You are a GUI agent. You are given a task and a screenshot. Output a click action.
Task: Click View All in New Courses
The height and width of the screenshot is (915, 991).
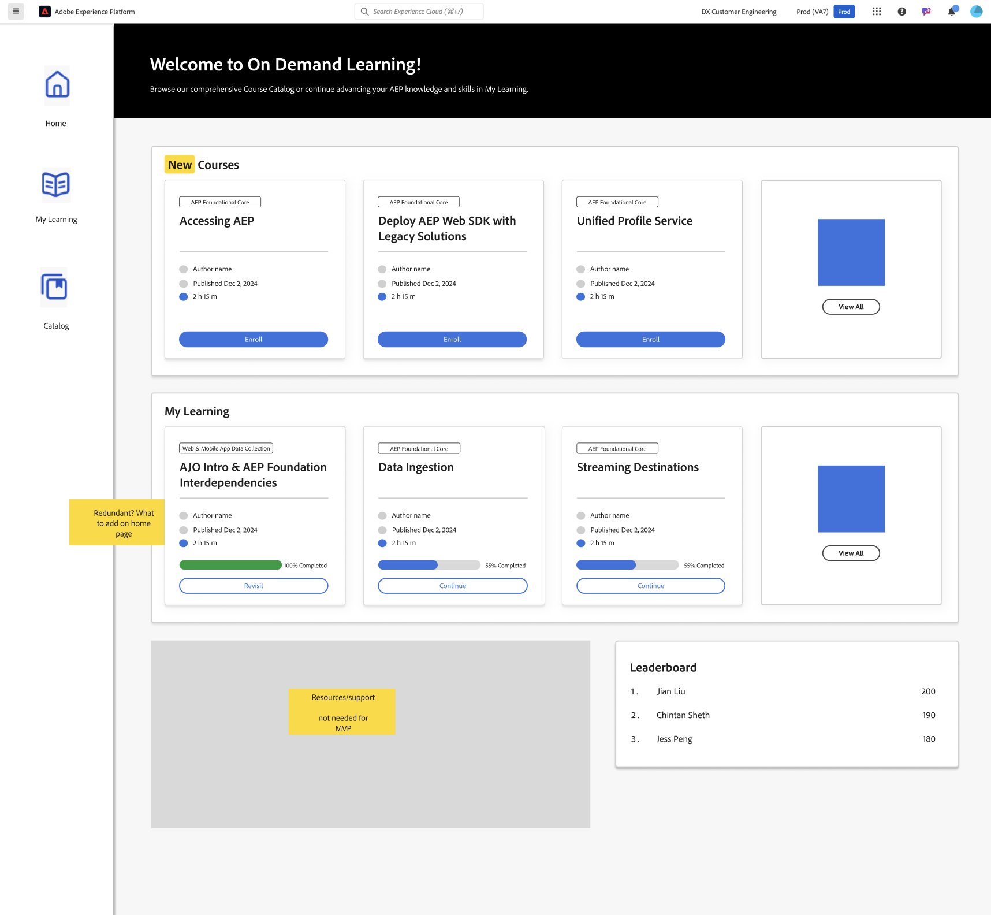click(x=851, y=307)
